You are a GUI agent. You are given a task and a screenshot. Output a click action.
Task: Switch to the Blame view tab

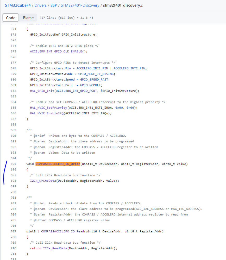28,18
